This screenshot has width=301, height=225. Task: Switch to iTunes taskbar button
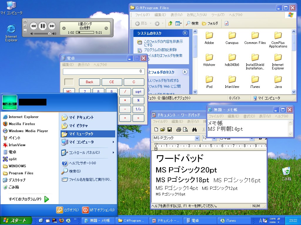click(234, 221)
